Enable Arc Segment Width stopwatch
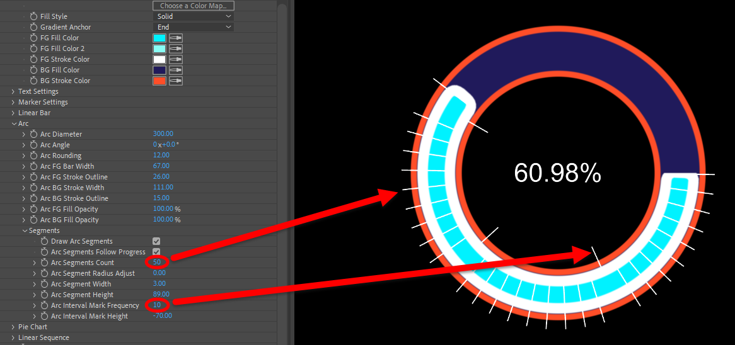The height and width of the screenshot is (345, 735). 45,284
